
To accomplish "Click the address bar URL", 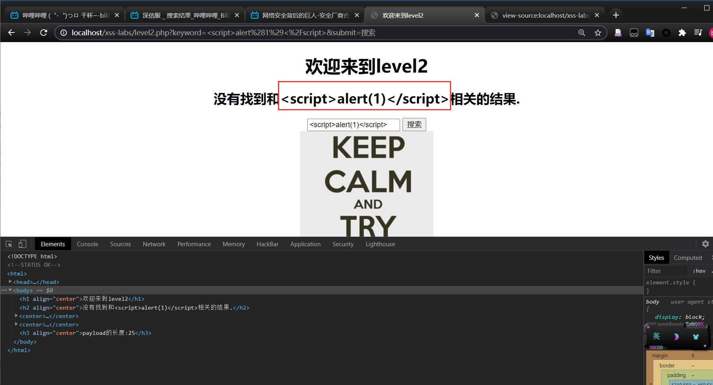I will coord(223,32).
